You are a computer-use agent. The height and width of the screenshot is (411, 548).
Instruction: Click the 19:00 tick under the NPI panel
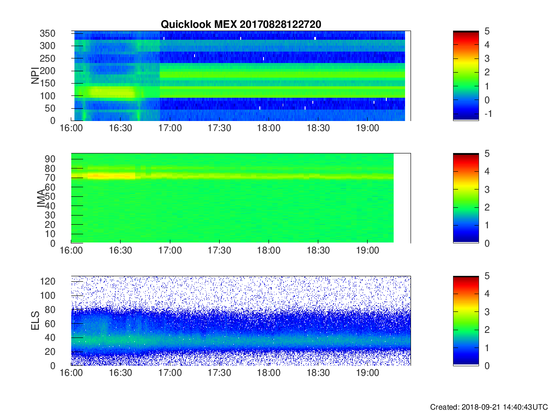(x=367, y=128)
